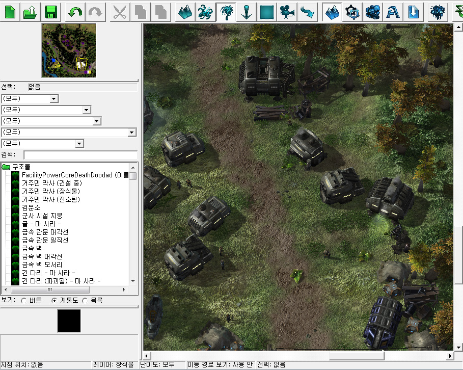Open the Trigger editor gear icon
Image resolution: width=463 pixels, height=370 pixels.
pos(352,12)
